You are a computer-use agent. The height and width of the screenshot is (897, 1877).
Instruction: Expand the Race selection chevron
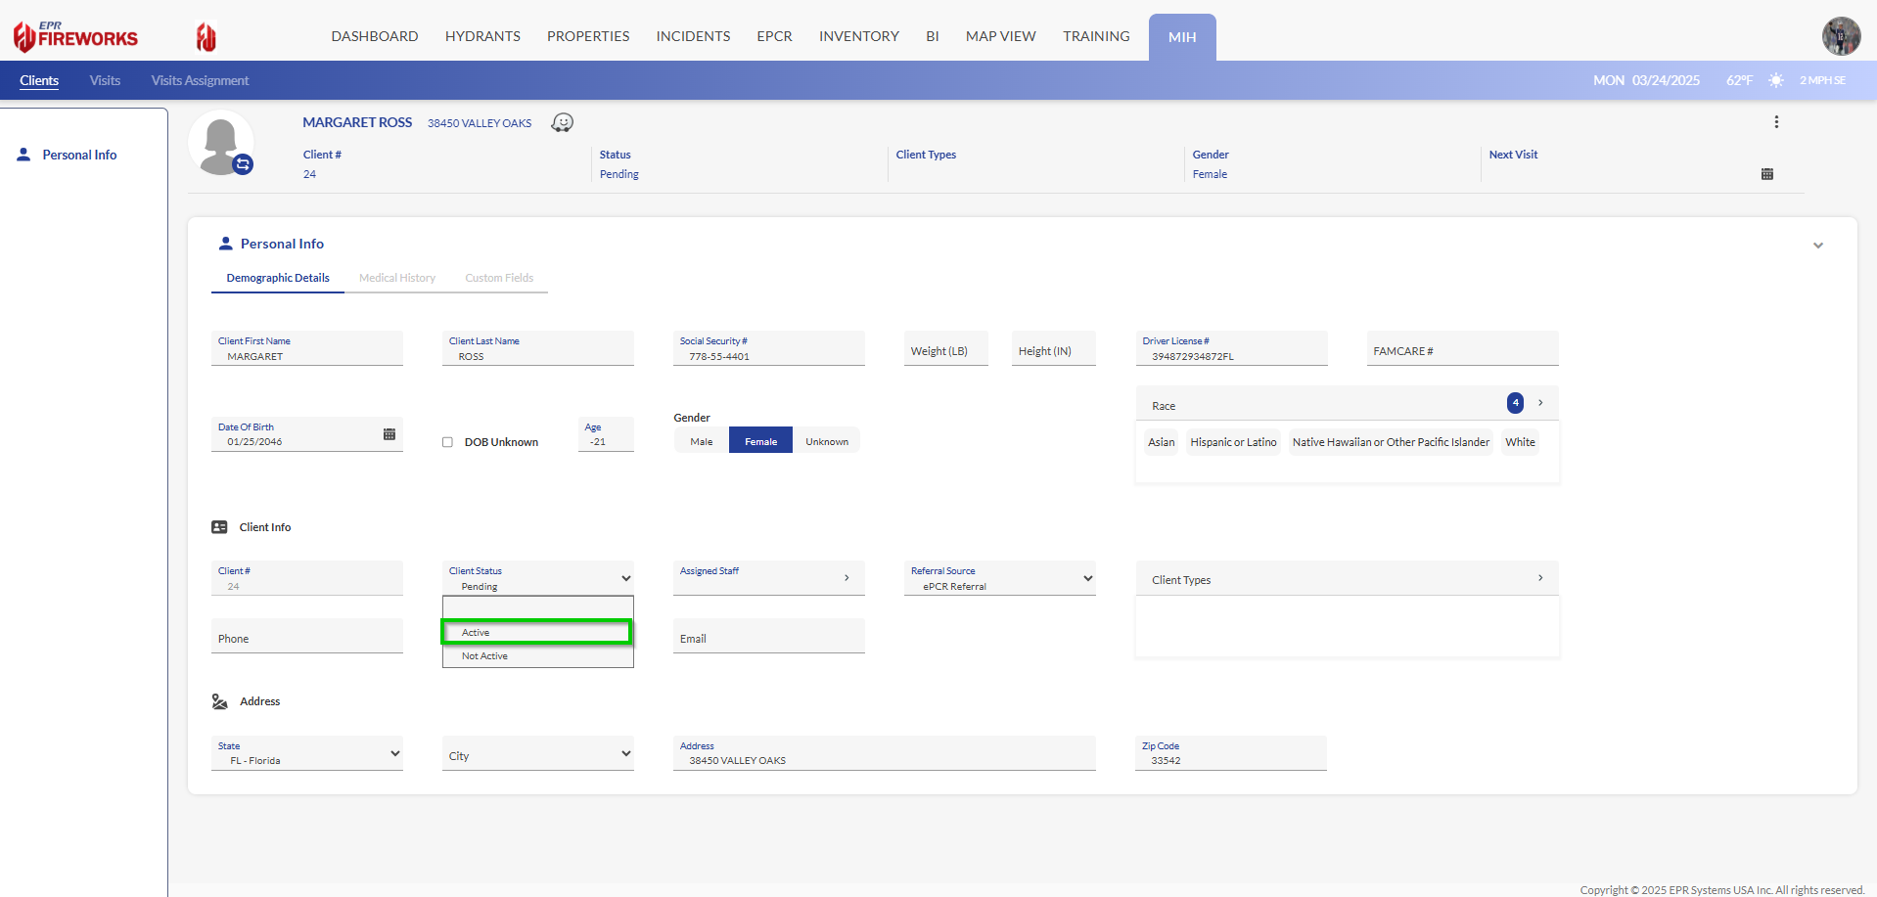pyautogui.click(x=1539, y=402)
